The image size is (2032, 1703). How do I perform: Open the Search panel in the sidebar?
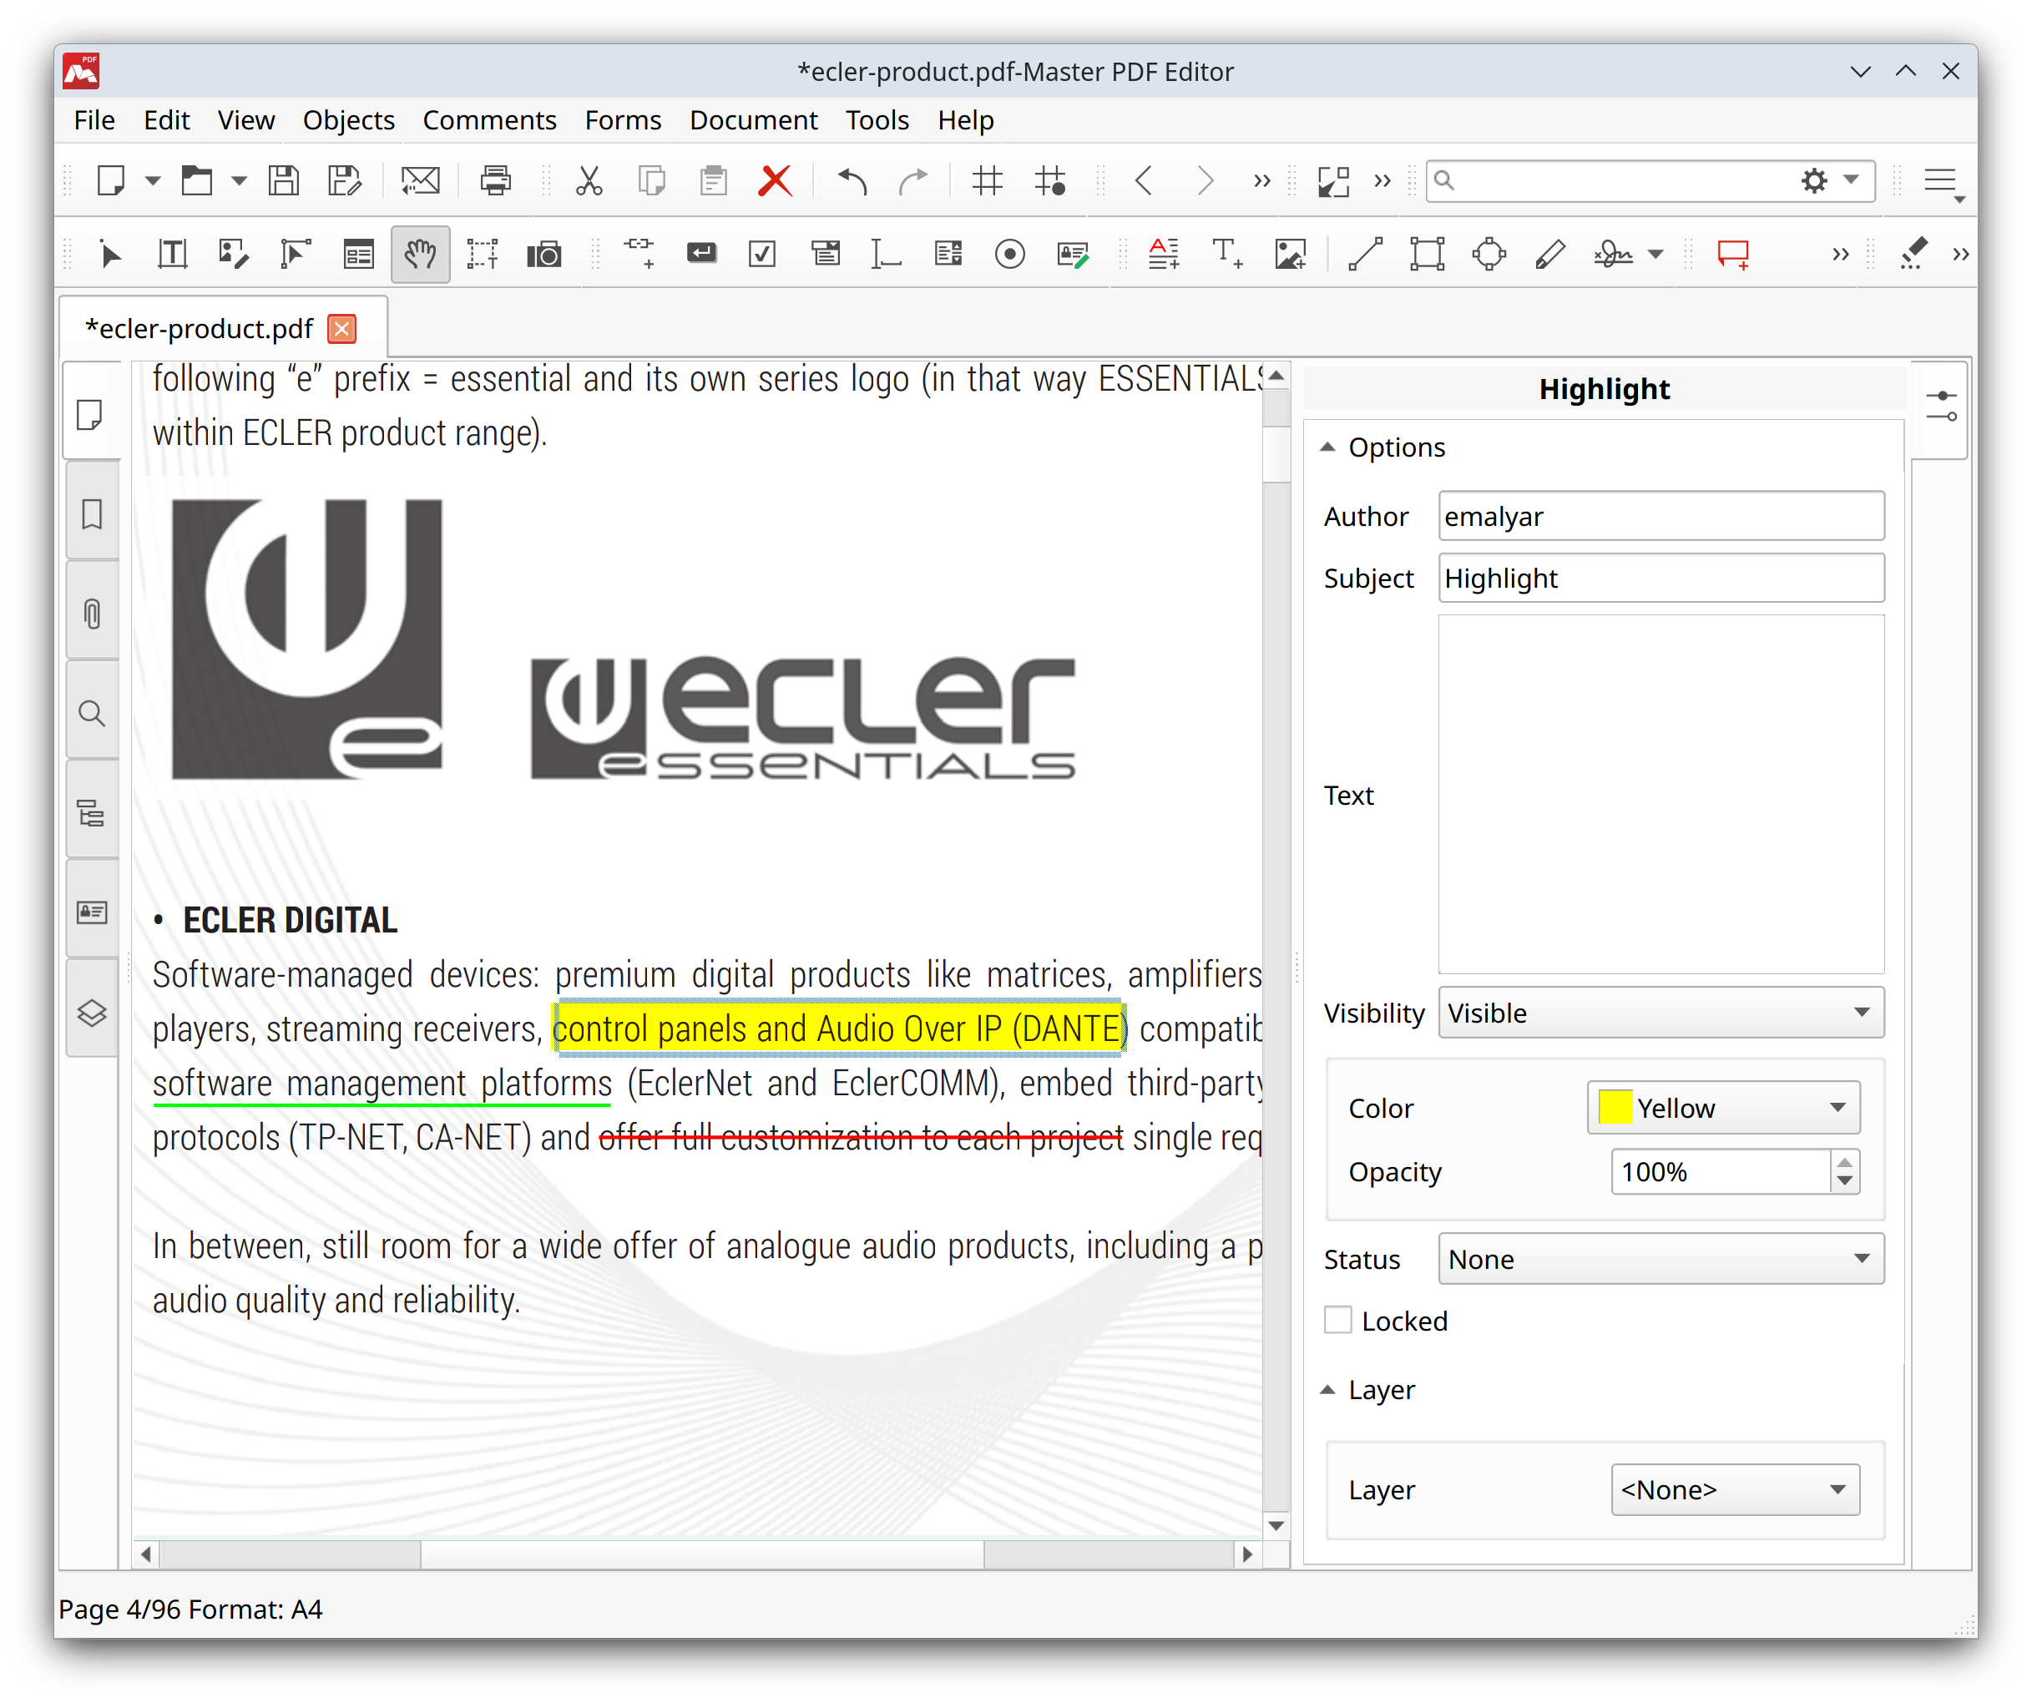(x=92, y=713)
